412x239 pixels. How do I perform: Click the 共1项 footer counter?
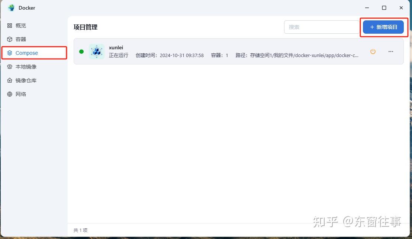point(80,230)
